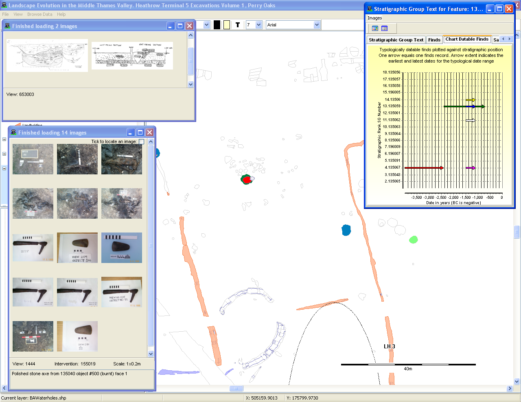Collapse the topmost tree node minus box
The image size is (521, 402).
[4, 139]
